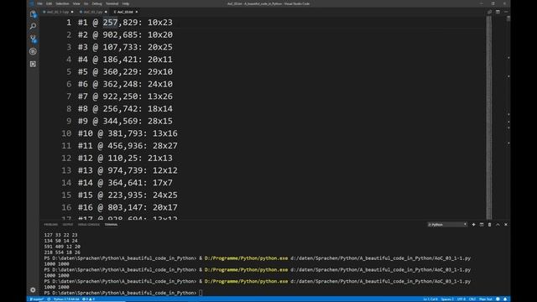This screenshot has height=302, width=537.
Task: Open the Terminal menu
Action: (112, 3)
